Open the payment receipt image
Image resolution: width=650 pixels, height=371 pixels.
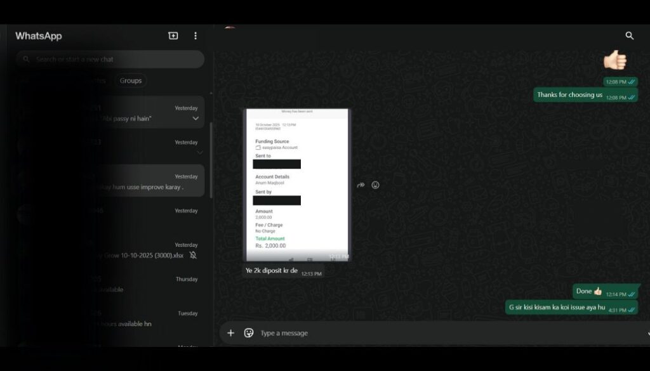pos(296,184)
